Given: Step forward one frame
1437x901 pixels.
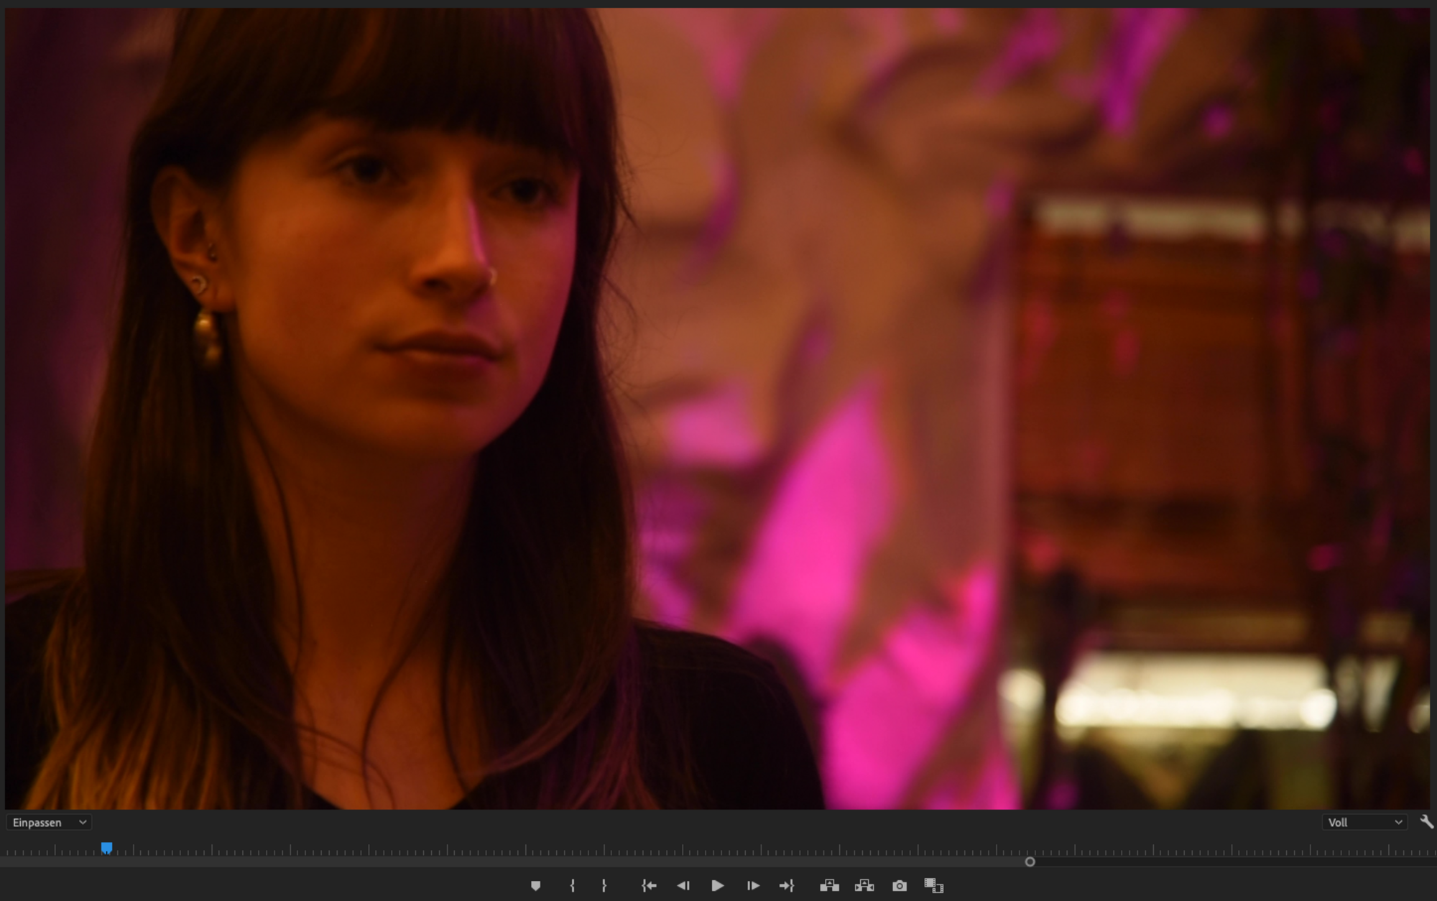Looking at the screenshot, I should (x=752, y=886).
